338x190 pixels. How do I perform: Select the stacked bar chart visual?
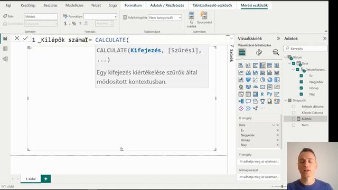[241, 65]
